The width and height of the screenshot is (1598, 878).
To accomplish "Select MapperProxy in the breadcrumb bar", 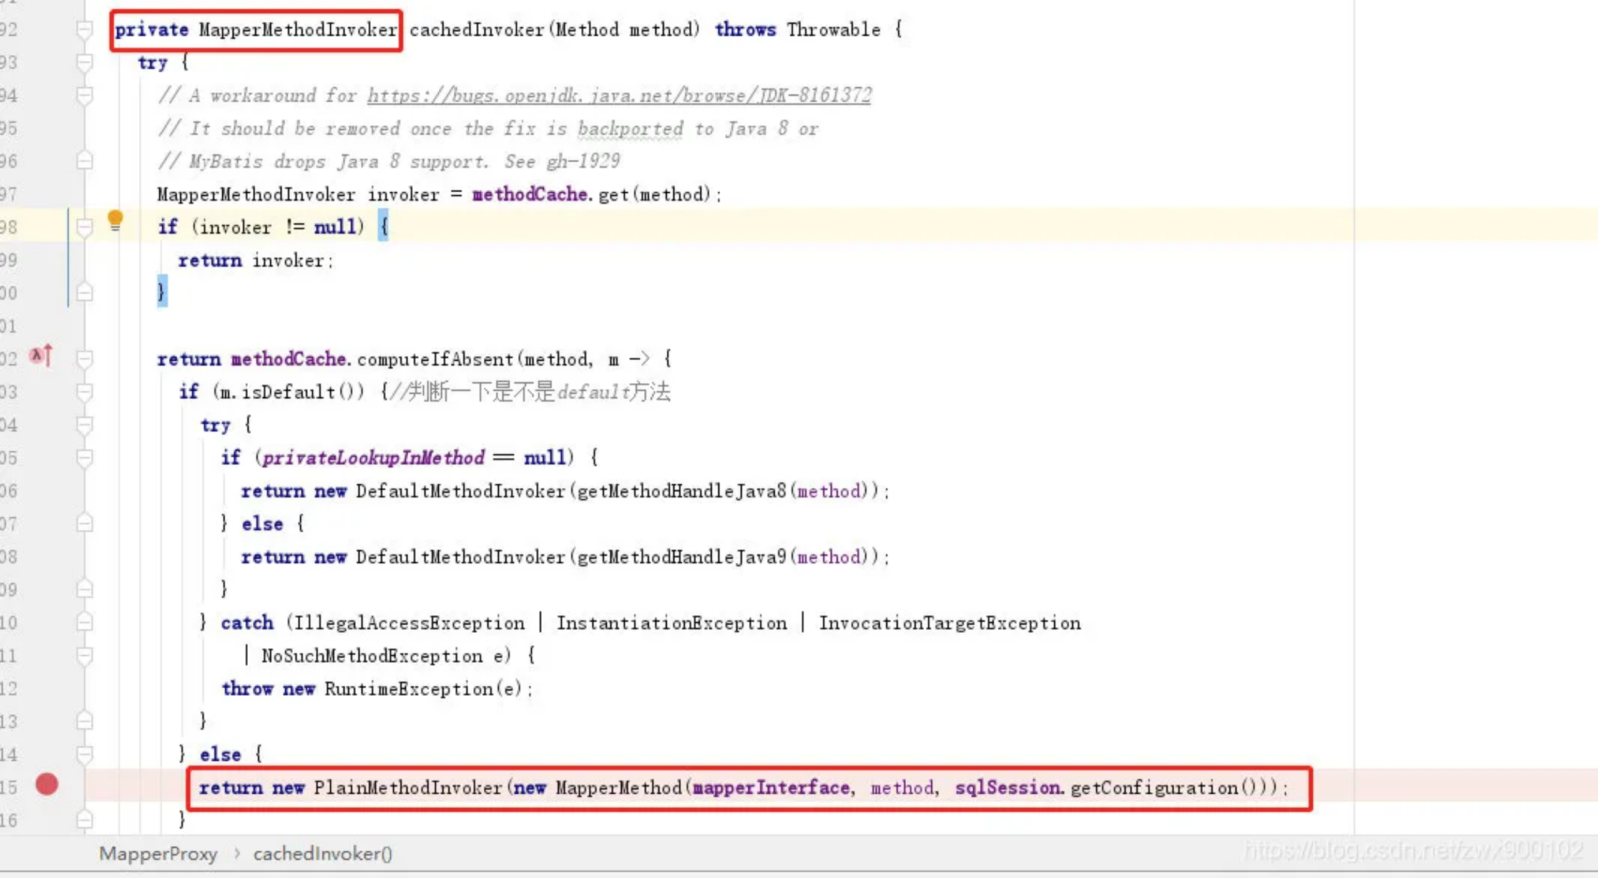I will click(x=158, y=854).
